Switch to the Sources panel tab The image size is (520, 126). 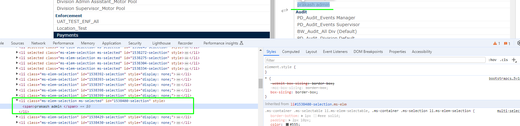17,43
